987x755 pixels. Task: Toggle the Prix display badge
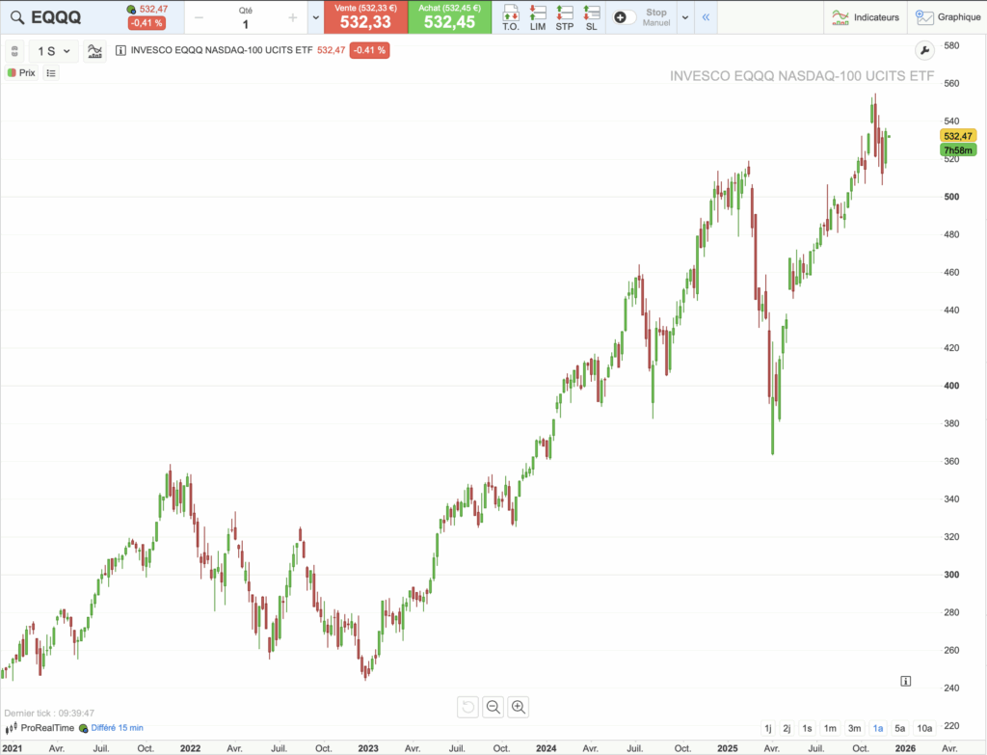click(21, 72)
